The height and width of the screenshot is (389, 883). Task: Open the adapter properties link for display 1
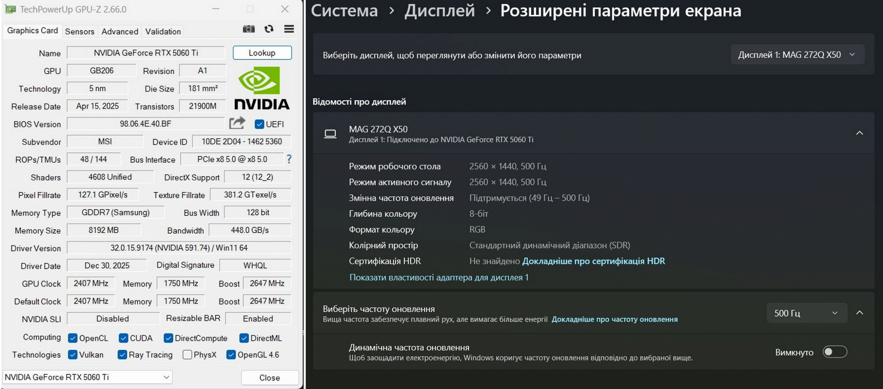[438, 277]
